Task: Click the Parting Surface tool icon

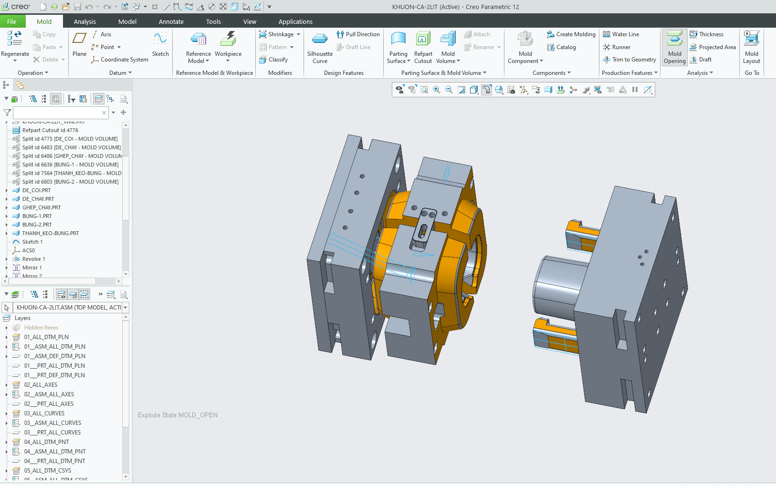Action: (x=398, y=40)
